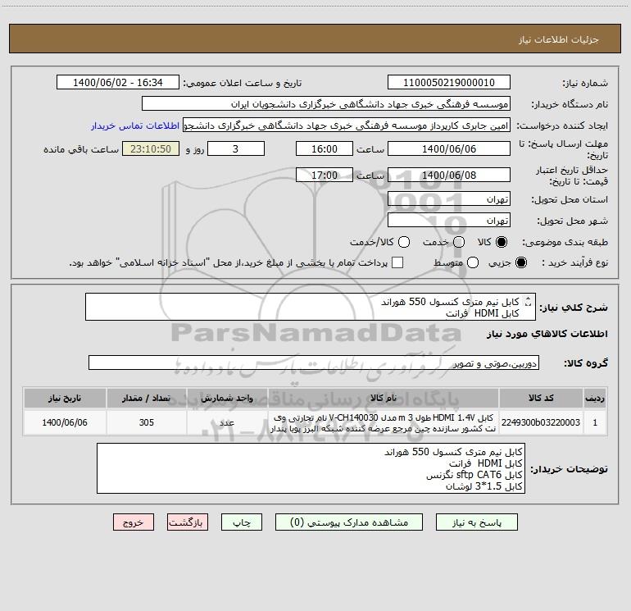631x611 pixels.
Task: Click the HDMI 1.4V cable product name cell
Action: tap(384, 422)
